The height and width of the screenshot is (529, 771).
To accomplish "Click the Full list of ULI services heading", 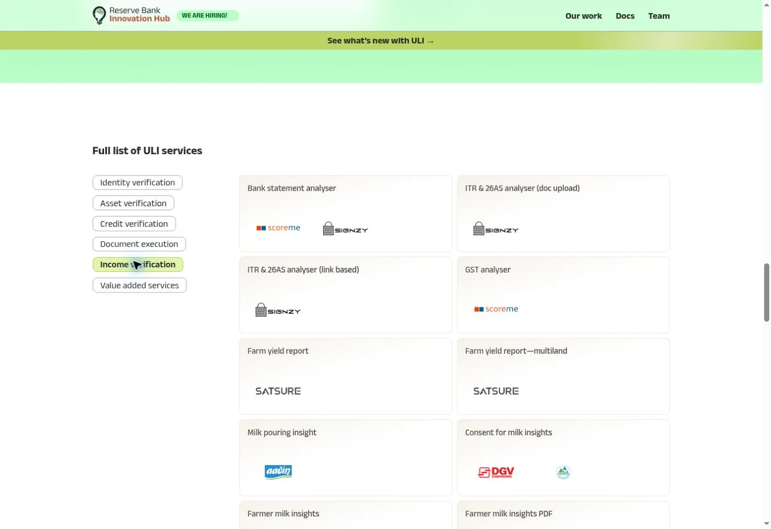I will tap(147, 151).
